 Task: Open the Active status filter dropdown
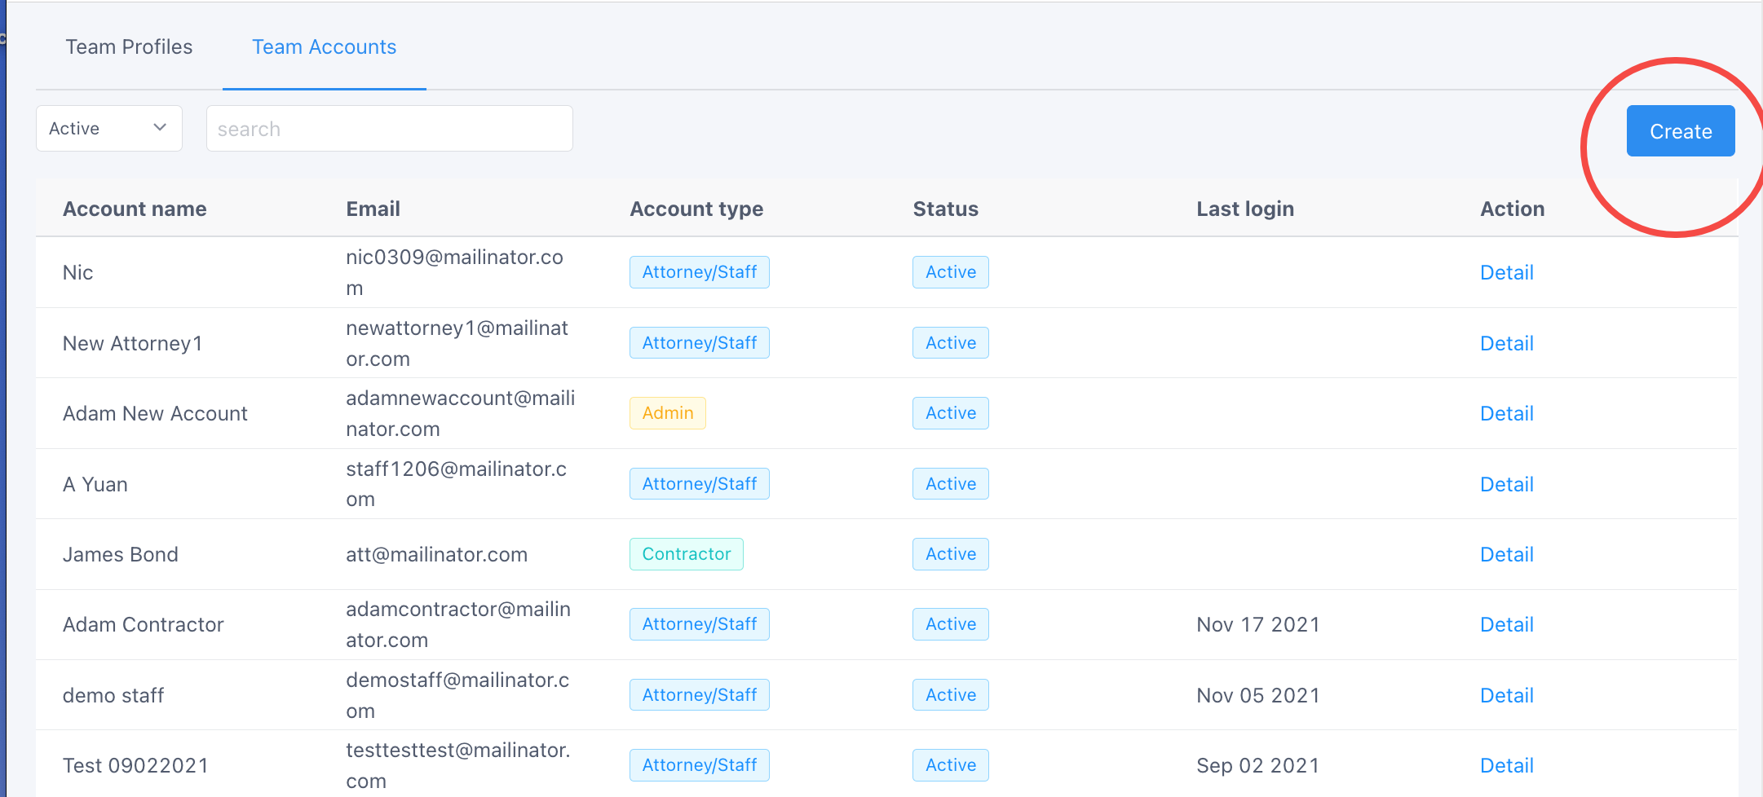click(x=108, y=129)
